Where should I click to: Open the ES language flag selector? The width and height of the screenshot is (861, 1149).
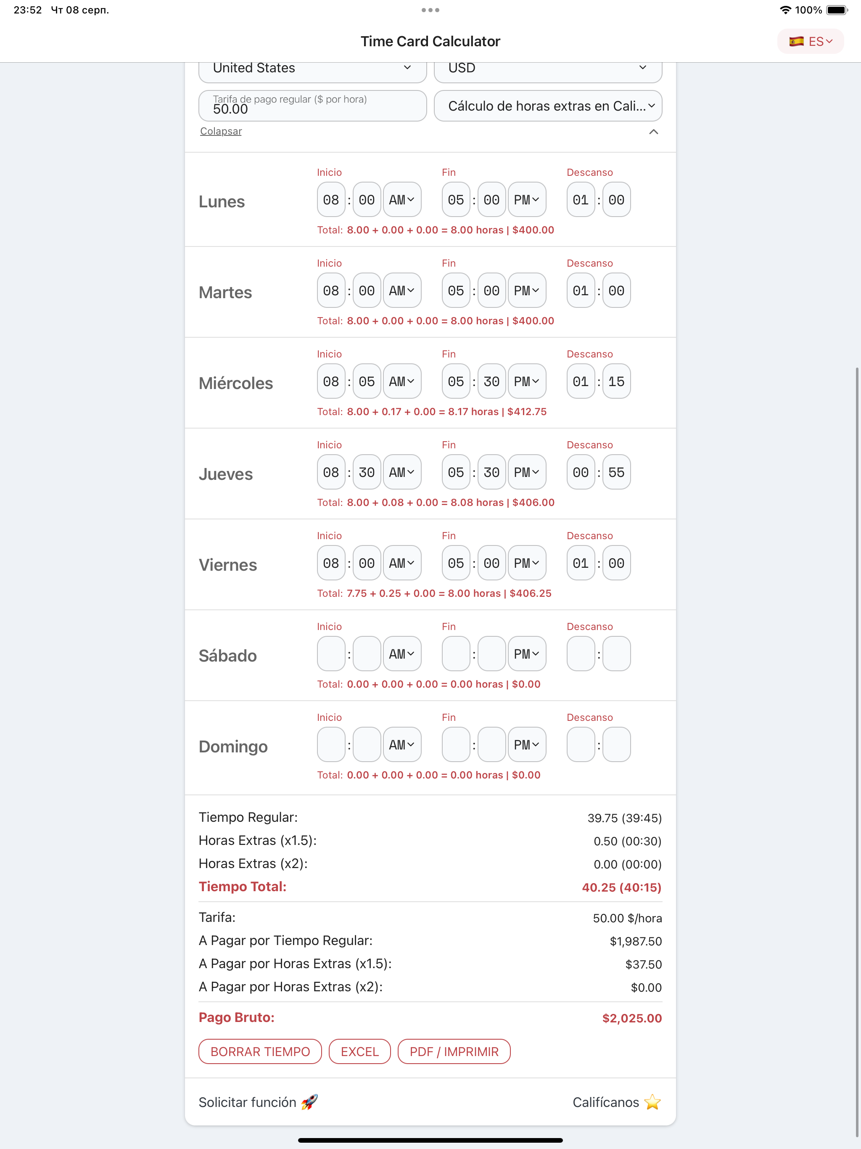coord(810,42)
